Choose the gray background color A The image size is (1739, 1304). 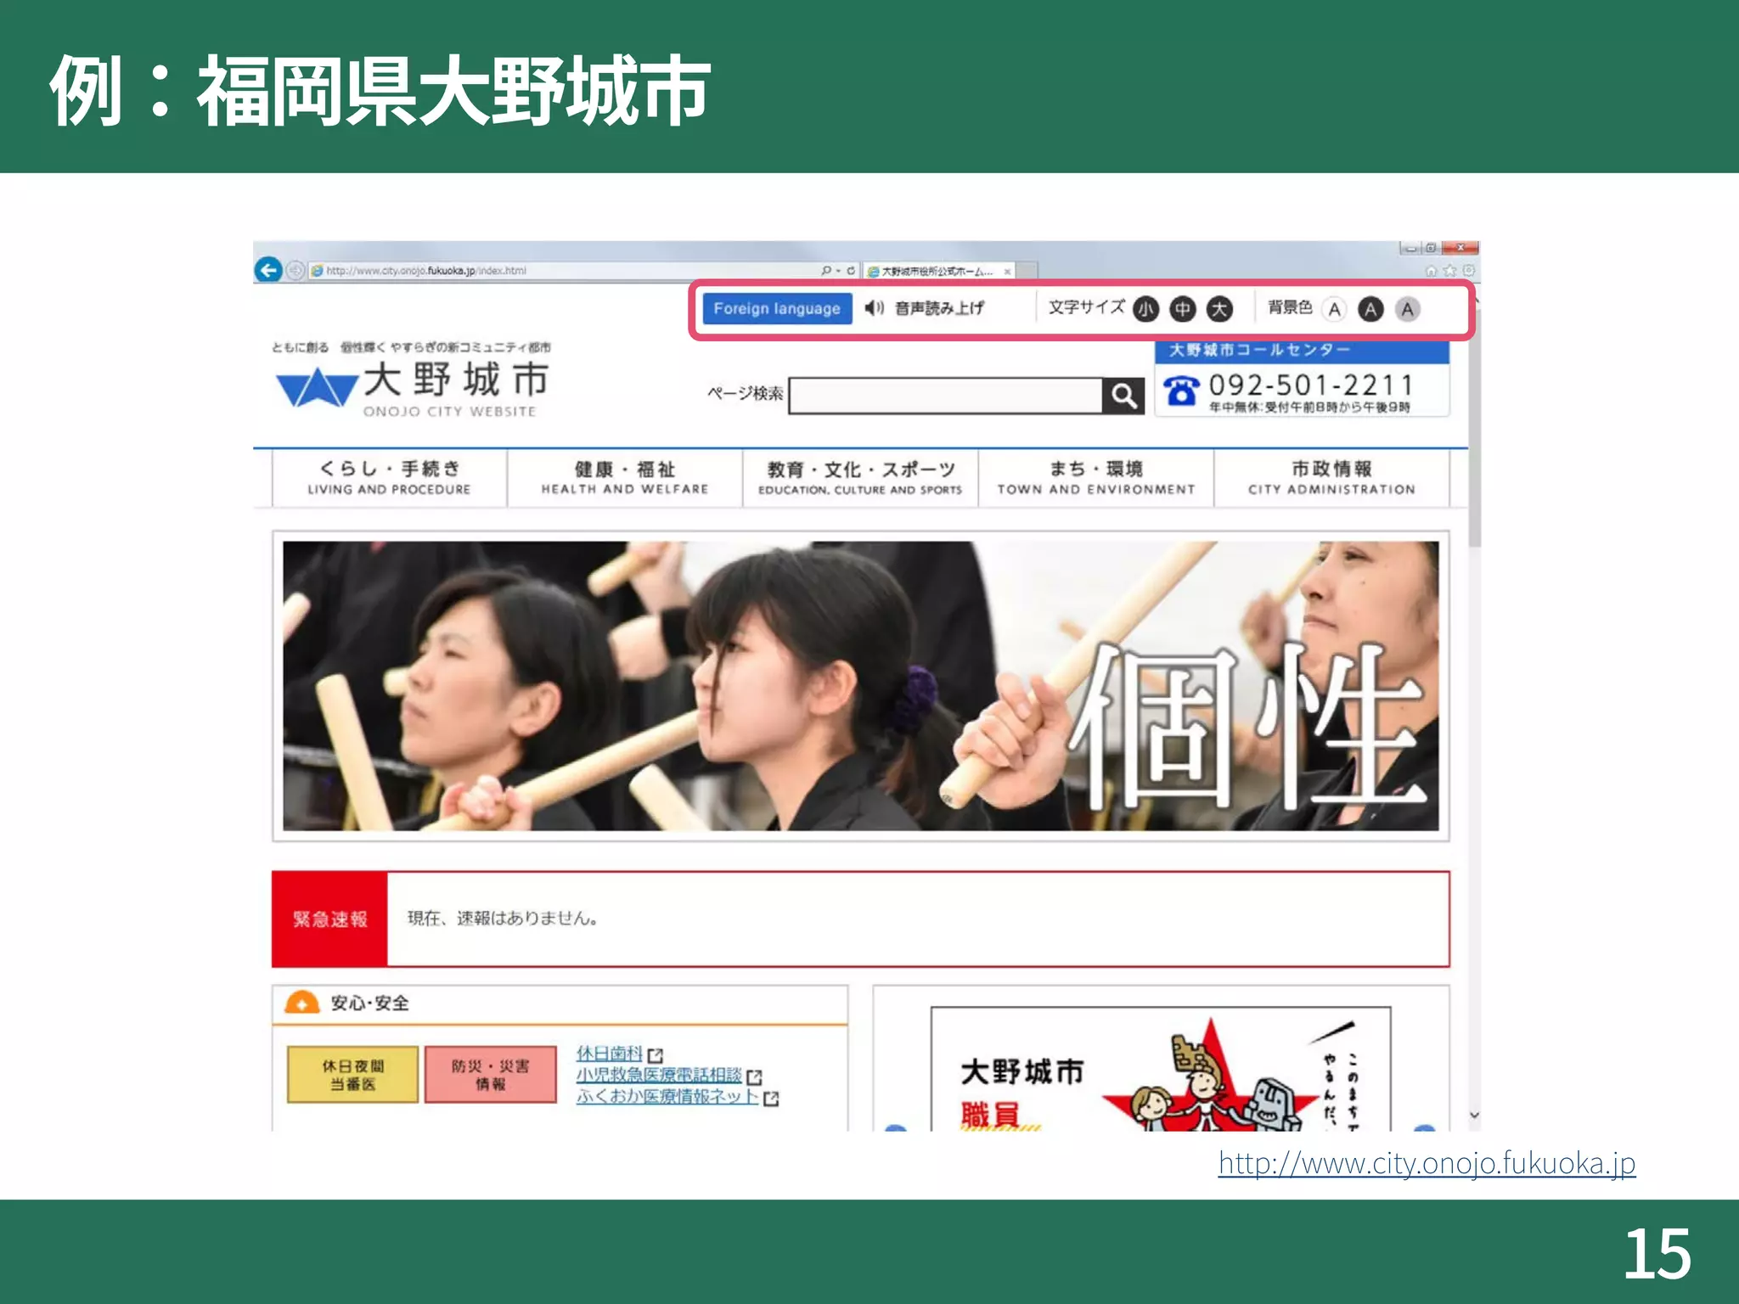click(1408, 310)
